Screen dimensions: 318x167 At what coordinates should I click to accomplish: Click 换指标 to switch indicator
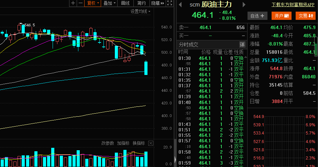(139, 143)
